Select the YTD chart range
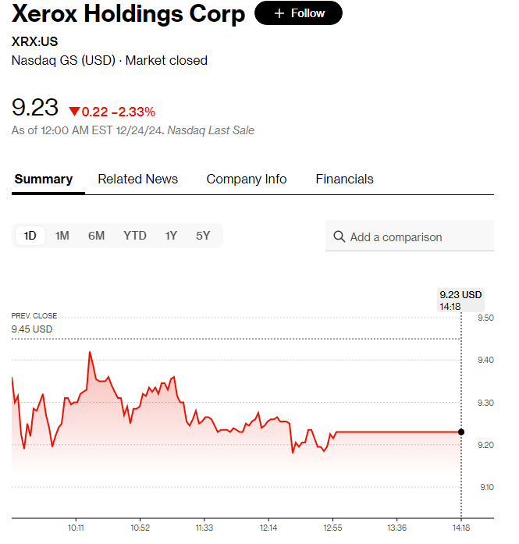This screenshot has height=544, width=519. tap(135, 236)
